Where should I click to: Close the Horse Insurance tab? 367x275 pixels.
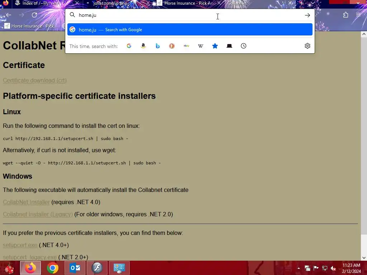(219, 3)
